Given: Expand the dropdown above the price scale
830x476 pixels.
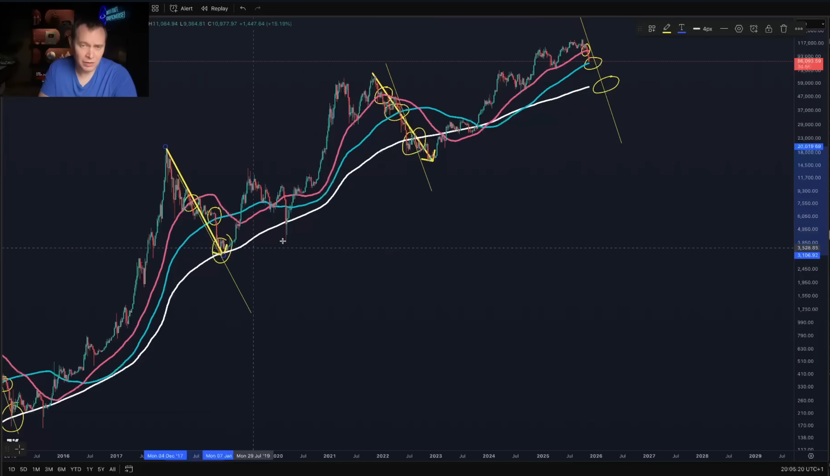Looking at the screenshot, I should coord(823,24).
